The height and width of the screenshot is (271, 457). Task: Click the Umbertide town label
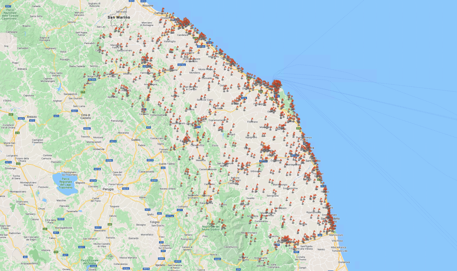(99, 149)
